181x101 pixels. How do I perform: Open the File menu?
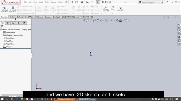[25, 2]
